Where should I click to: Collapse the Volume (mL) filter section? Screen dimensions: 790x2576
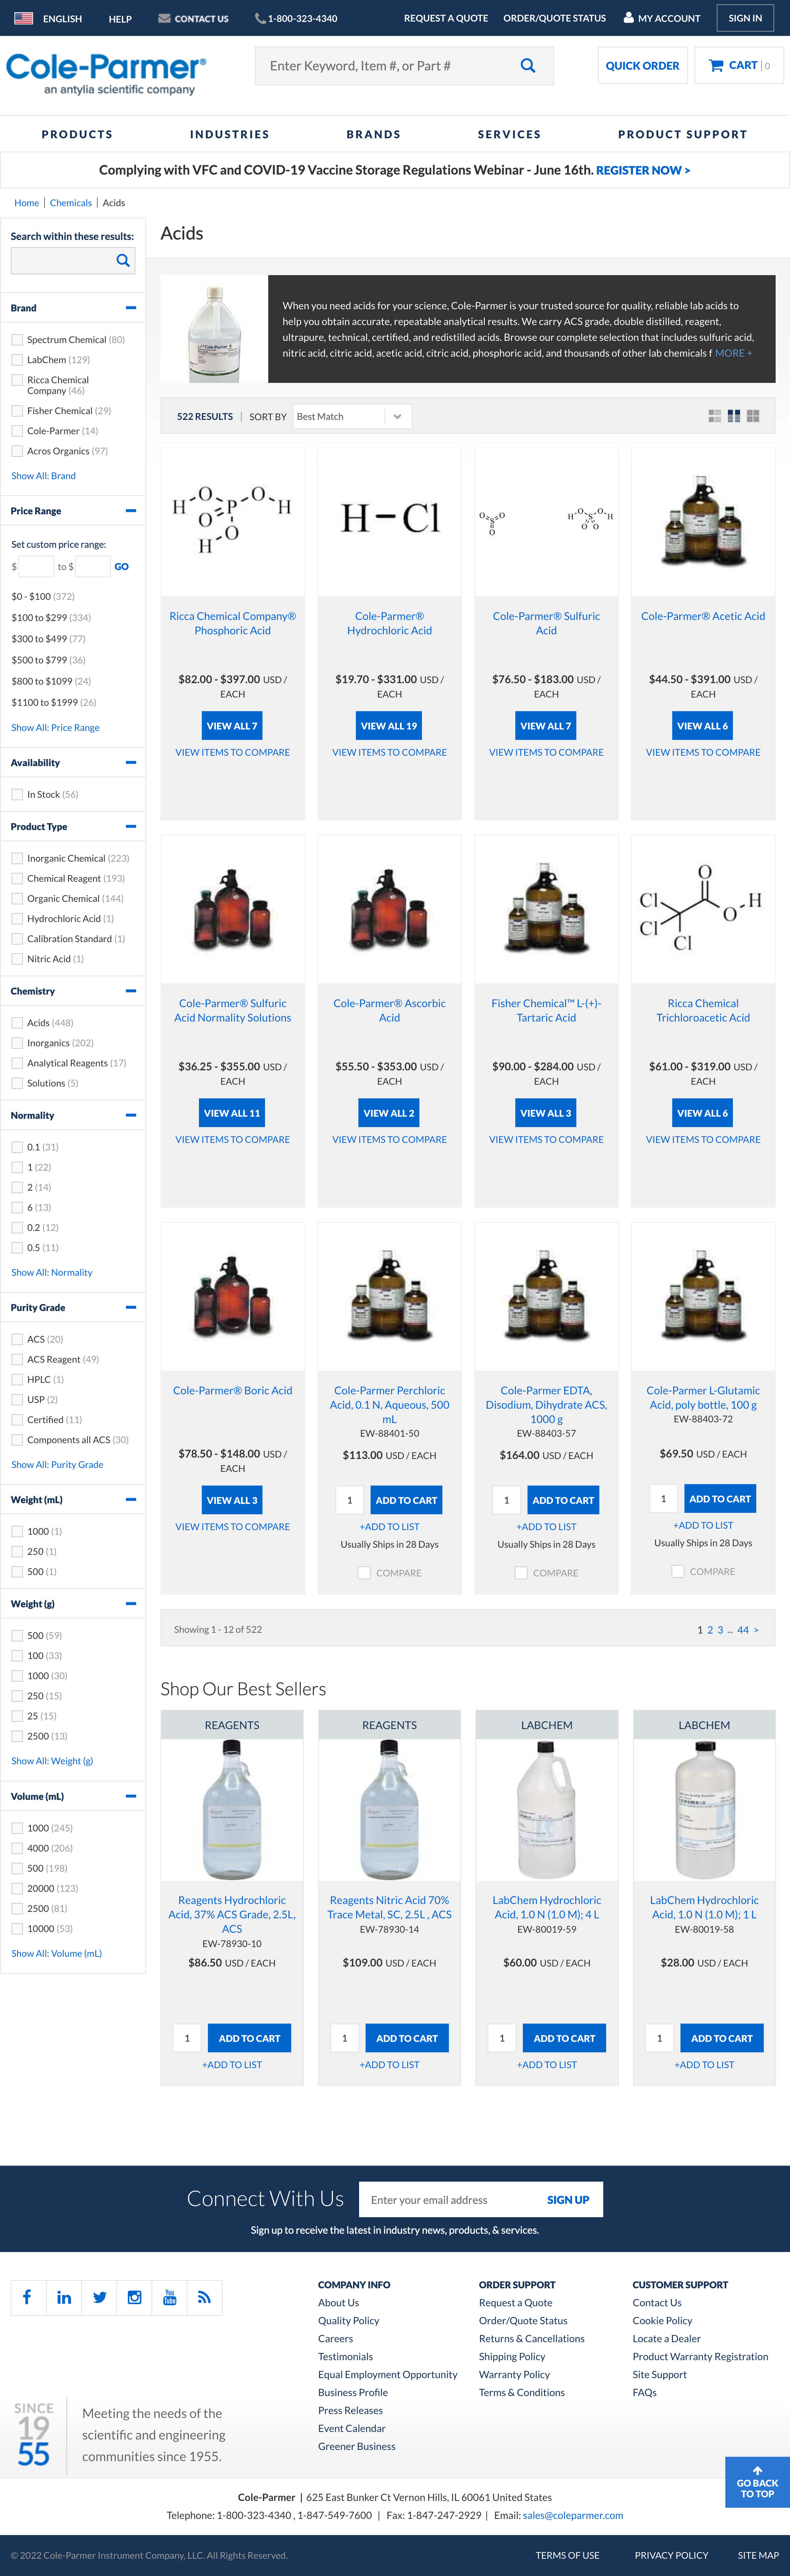coord(131,1796)
